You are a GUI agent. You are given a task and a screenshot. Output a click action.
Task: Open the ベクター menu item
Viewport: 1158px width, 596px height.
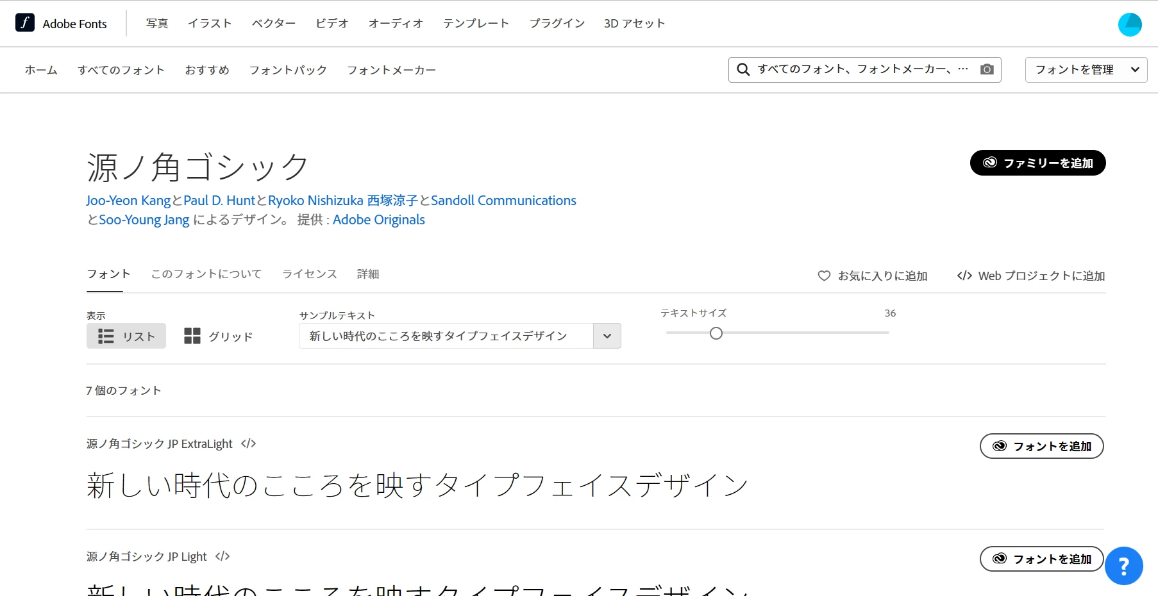274,24
